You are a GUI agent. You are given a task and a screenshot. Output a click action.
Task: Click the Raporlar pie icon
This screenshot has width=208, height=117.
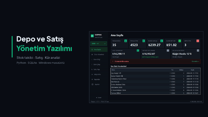[92, 79]
